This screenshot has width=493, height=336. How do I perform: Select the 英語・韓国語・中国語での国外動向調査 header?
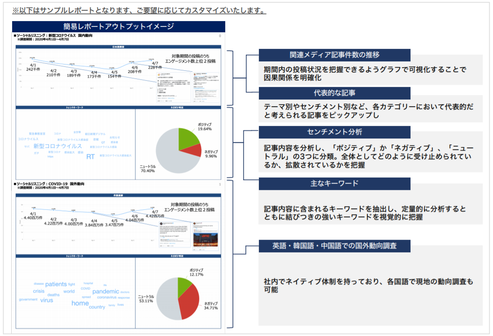[x=334, y=246]
